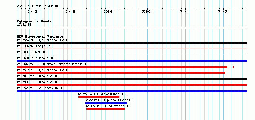255x120 pixels.
Task: Select the black bar under nsv5554090
Action: (132, 43)
